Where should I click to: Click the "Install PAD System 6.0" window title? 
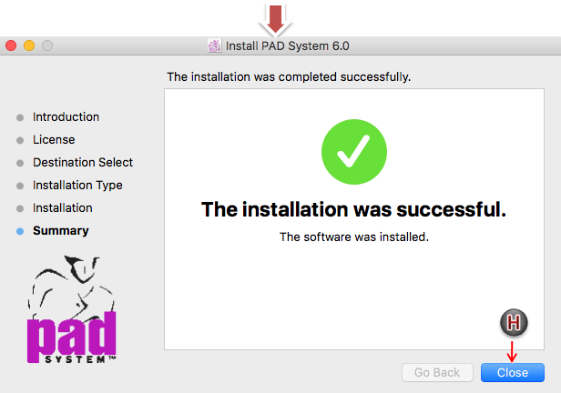coord(287,45)
